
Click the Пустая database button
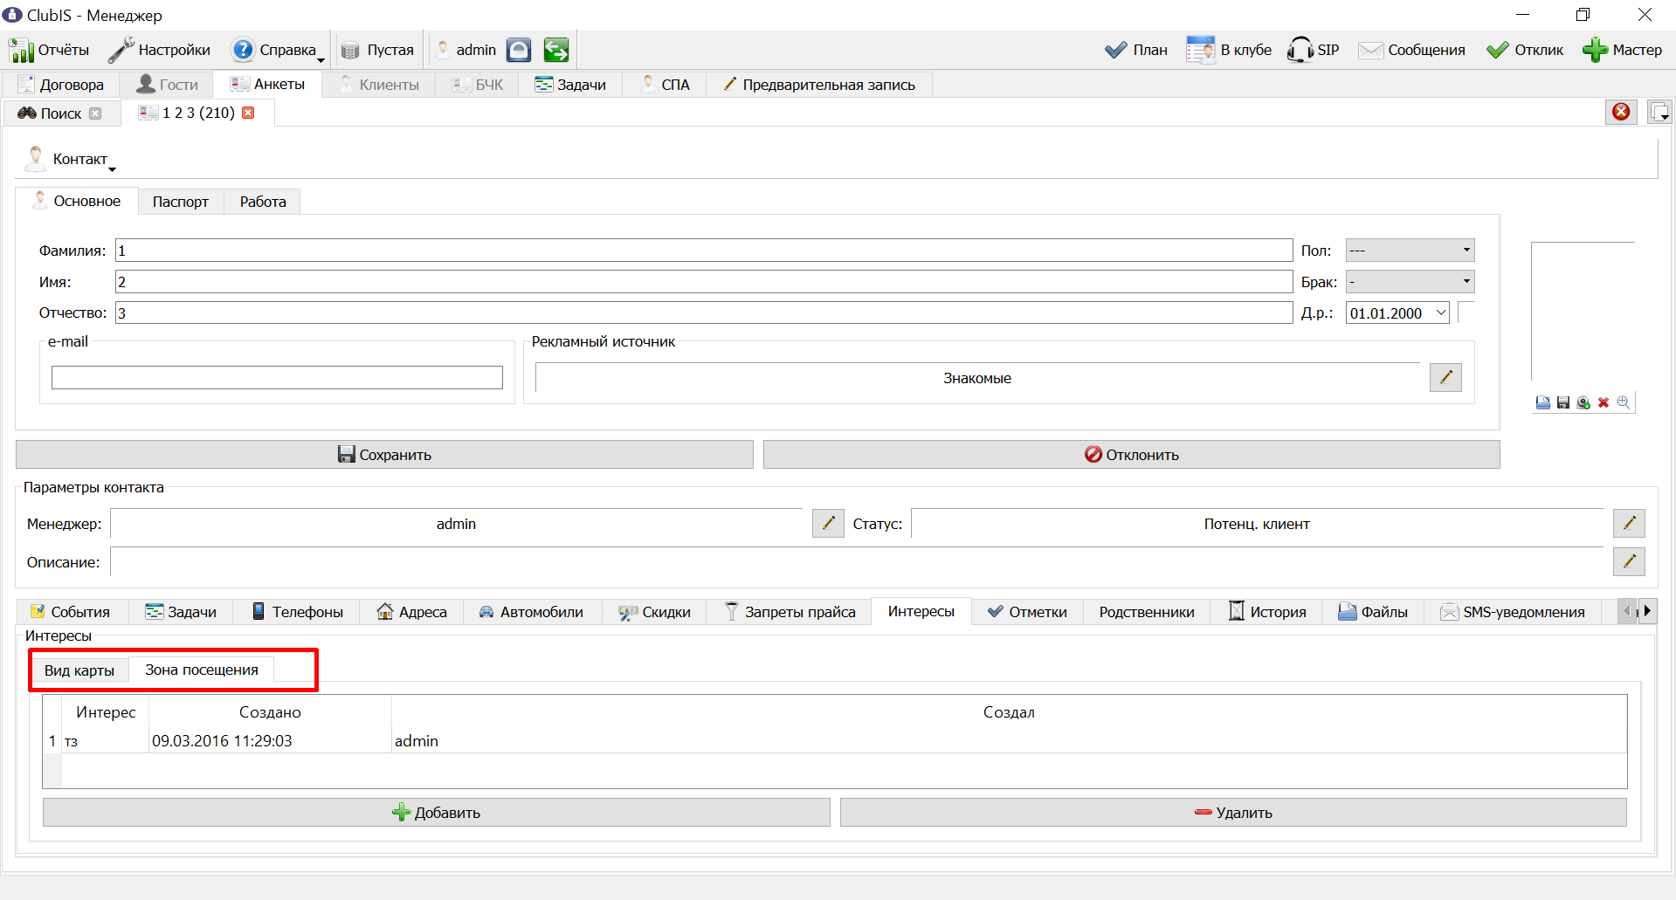tap(377, 50)
